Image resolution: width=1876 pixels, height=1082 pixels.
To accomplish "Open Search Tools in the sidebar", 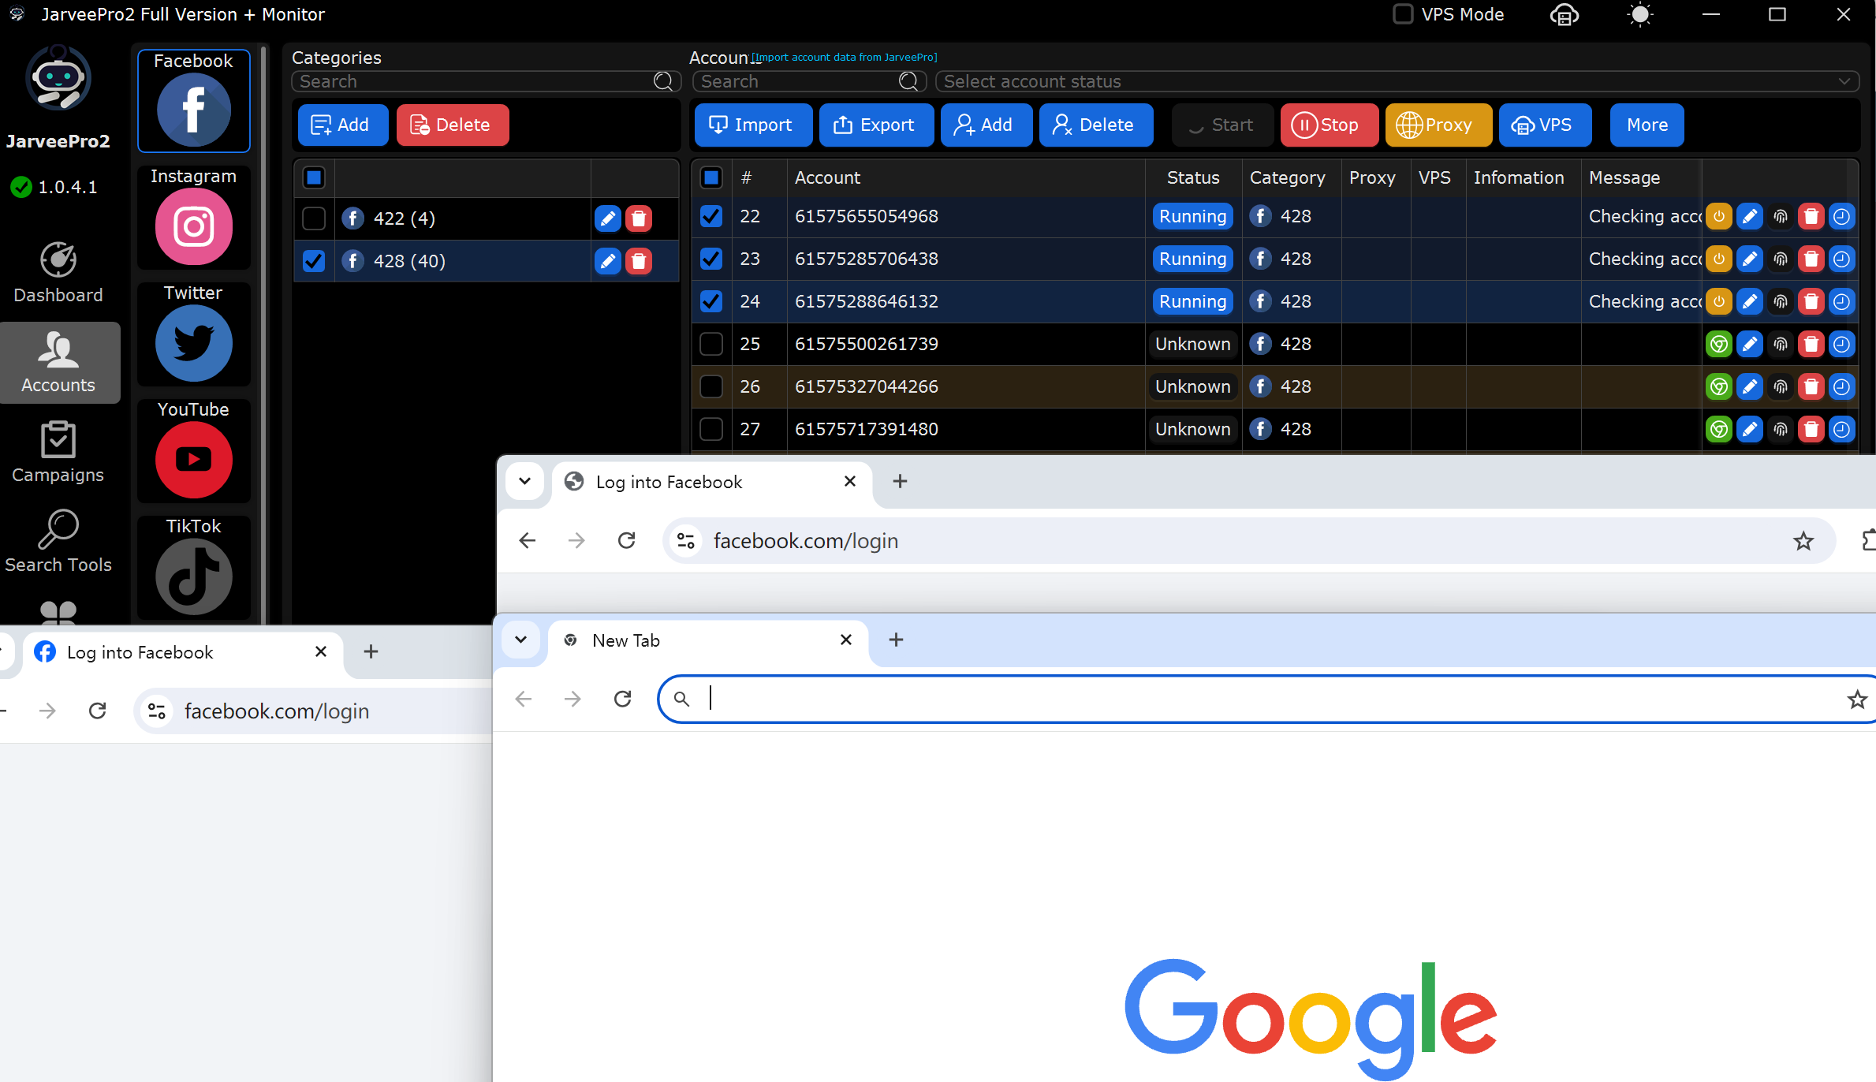I will tap(58, 541).
